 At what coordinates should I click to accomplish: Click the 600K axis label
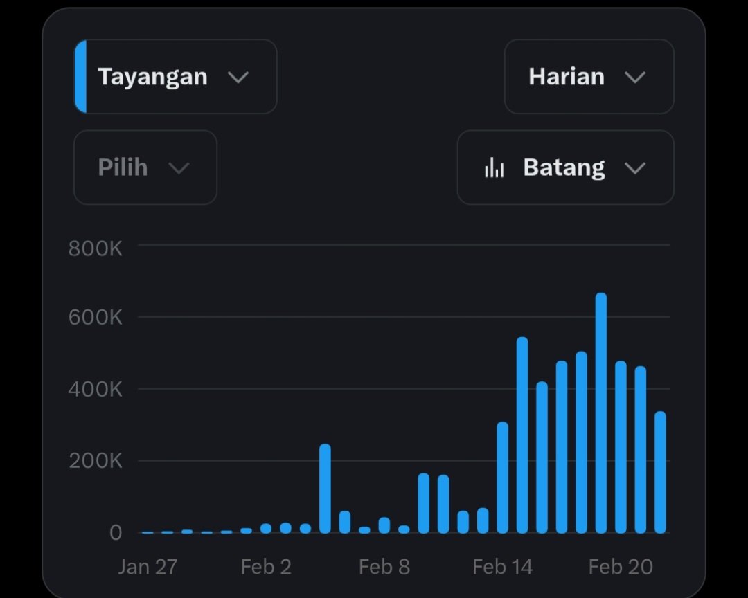(x=96, y=317)
